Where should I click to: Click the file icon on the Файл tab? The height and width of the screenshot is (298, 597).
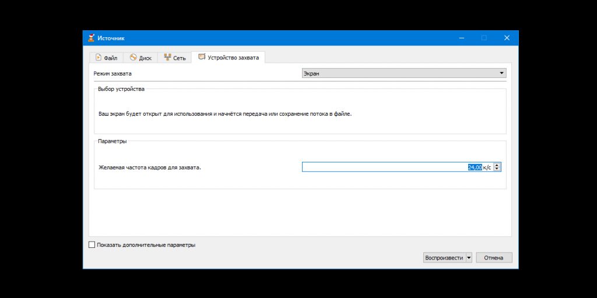[99, 58]
